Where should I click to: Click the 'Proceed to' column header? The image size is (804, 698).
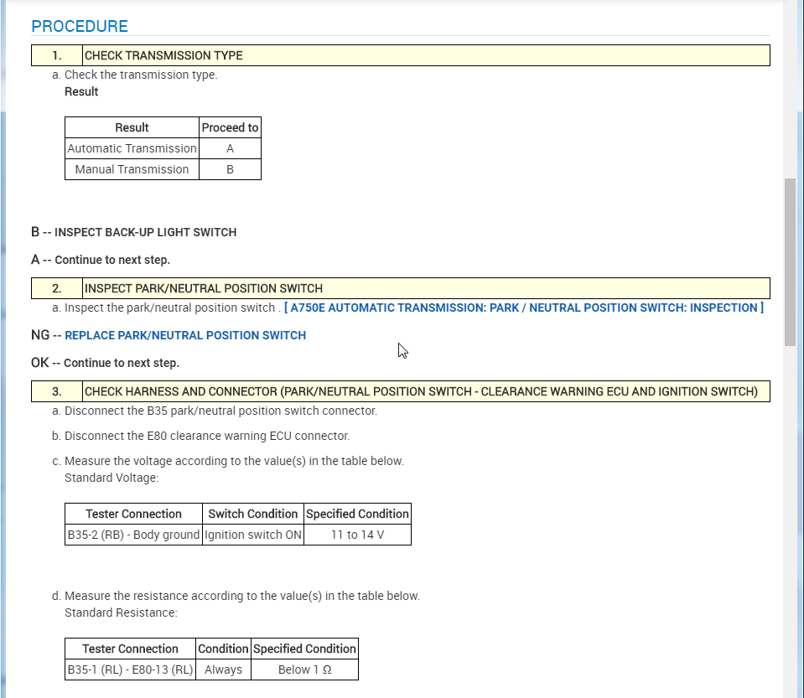click(x=230, y=127)
